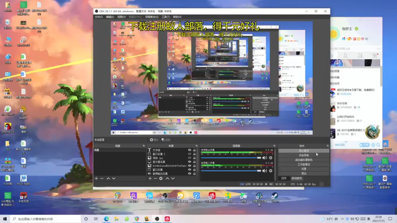Enable 工作室模式 studio mode button
This screenshot has height=223, width=397.
[304, 165]
